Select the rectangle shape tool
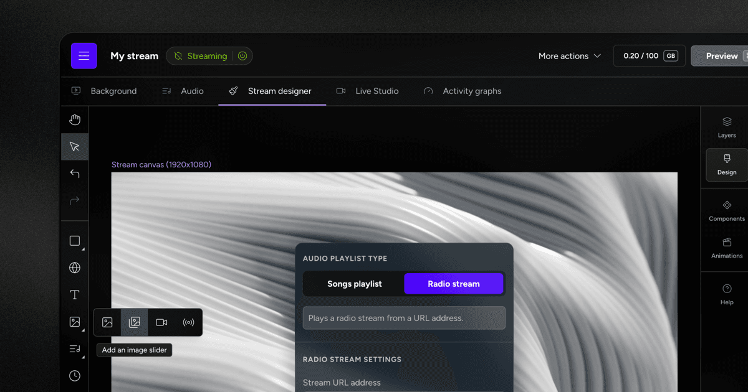Viewport: 748px width, 392px height. click(x=75, y=241)
